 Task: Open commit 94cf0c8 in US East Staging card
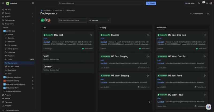104,63
